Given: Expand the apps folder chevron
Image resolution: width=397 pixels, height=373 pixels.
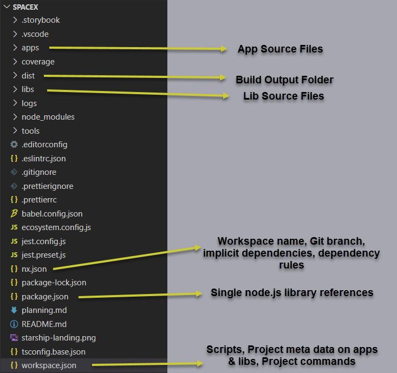Looking at the screenshot, I should click(x=15, y=48).
